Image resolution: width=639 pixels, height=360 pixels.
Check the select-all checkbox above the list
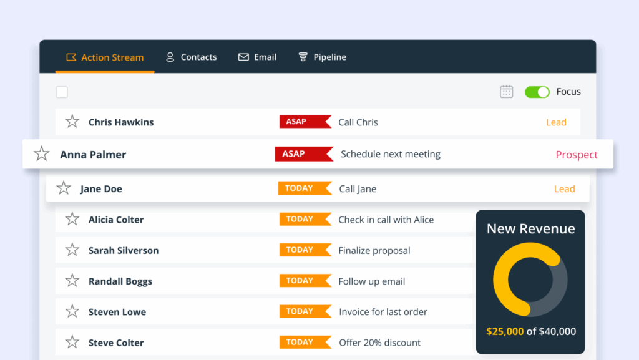(62, 92)
